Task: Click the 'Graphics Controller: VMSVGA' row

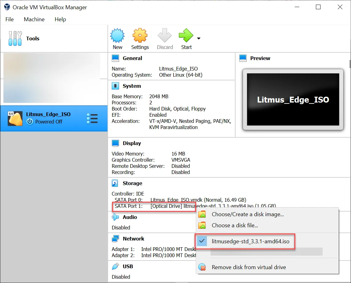Action: 151,160
